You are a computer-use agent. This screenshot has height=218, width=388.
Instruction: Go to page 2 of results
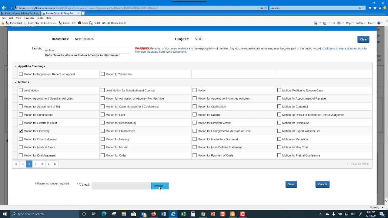[35, 164]
